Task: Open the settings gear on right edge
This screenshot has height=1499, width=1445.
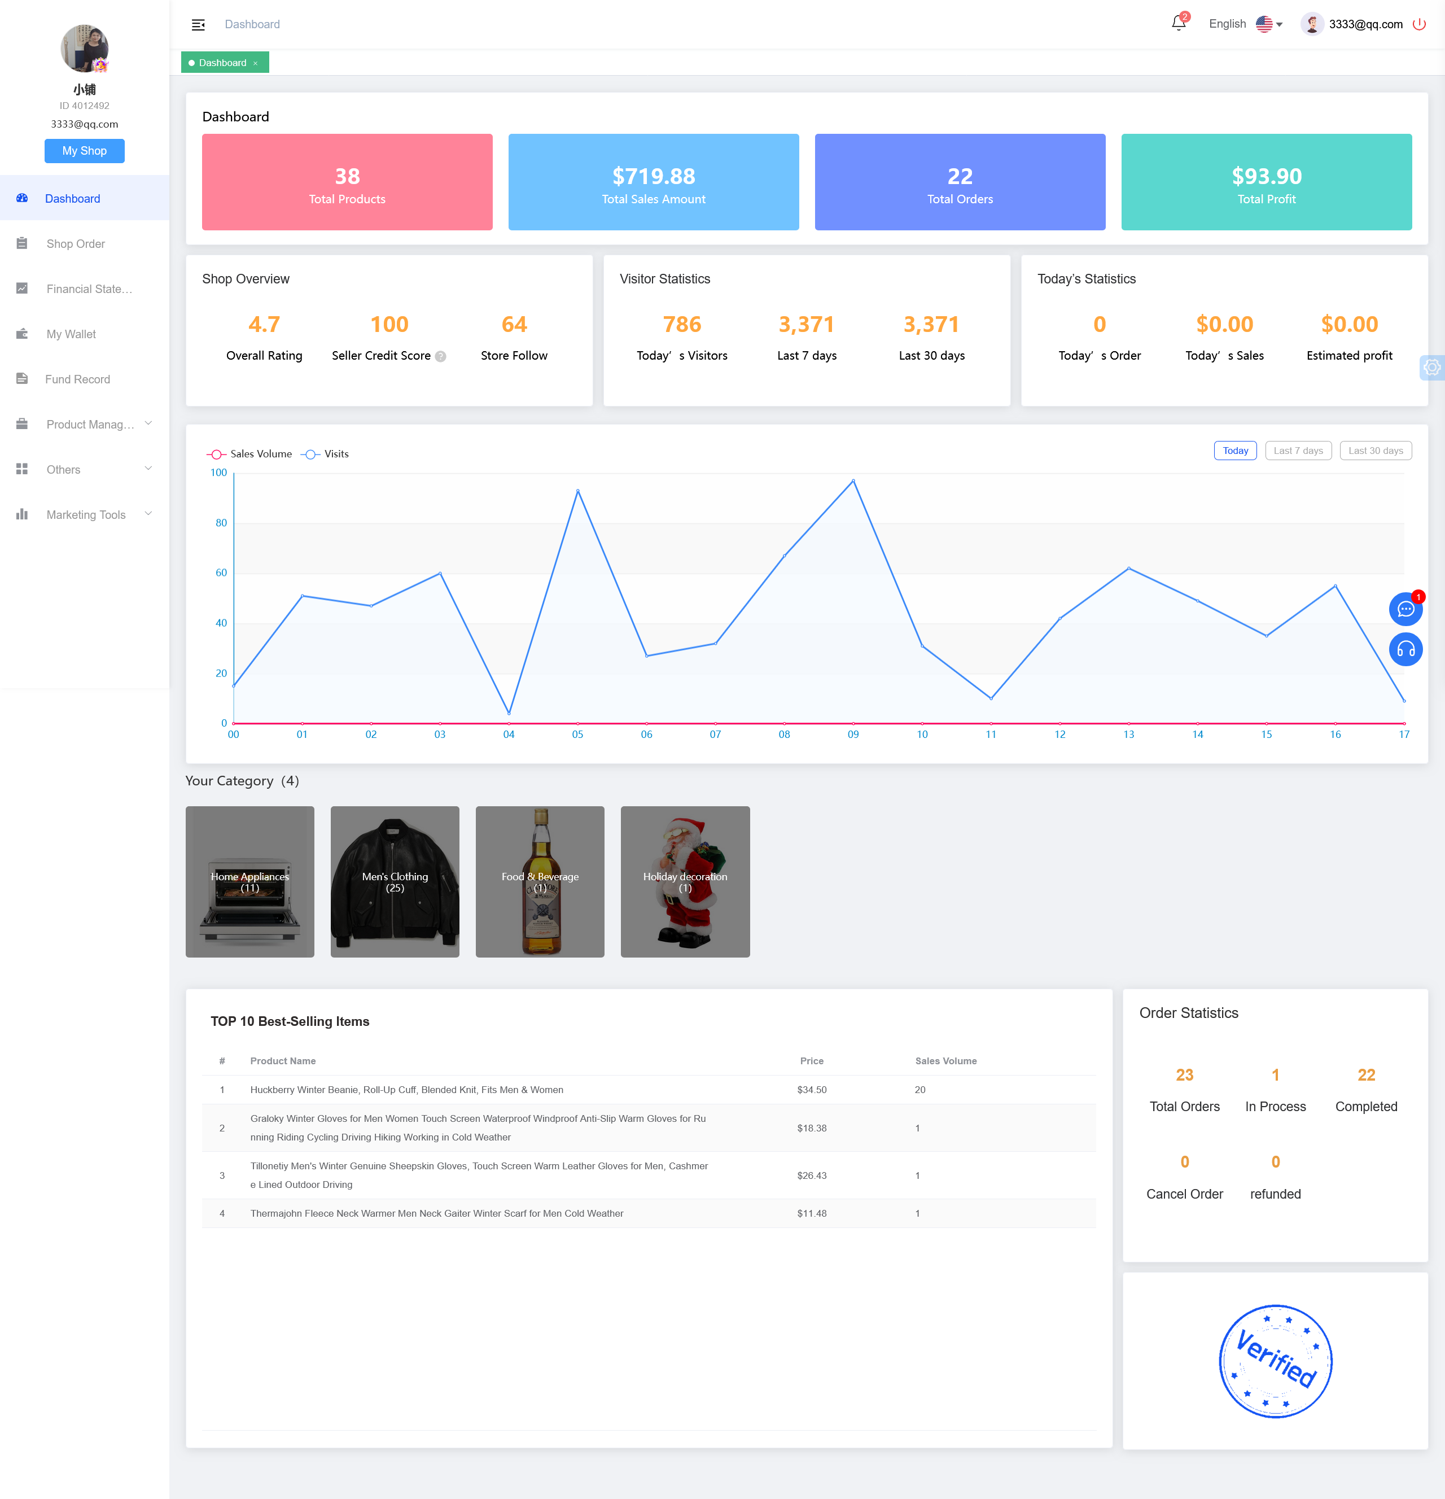Action: pyautogui.click(x=1431, y=368)
